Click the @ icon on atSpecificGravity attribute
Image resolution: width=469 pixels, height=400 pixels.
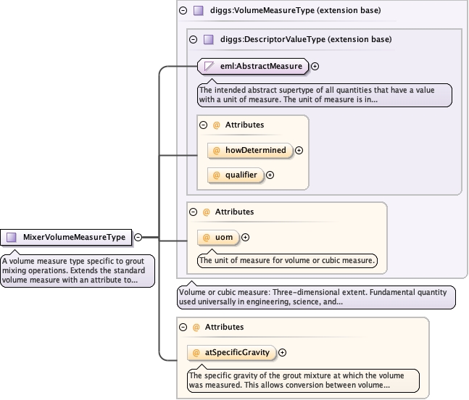click(x=196, y=353)
